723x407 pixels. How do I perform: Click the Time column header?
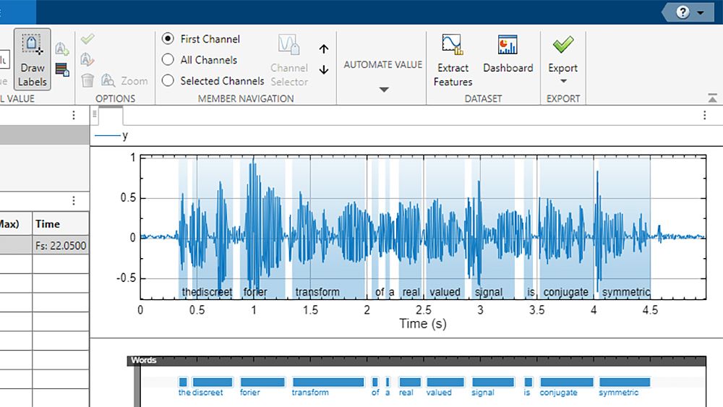point(48,224)
